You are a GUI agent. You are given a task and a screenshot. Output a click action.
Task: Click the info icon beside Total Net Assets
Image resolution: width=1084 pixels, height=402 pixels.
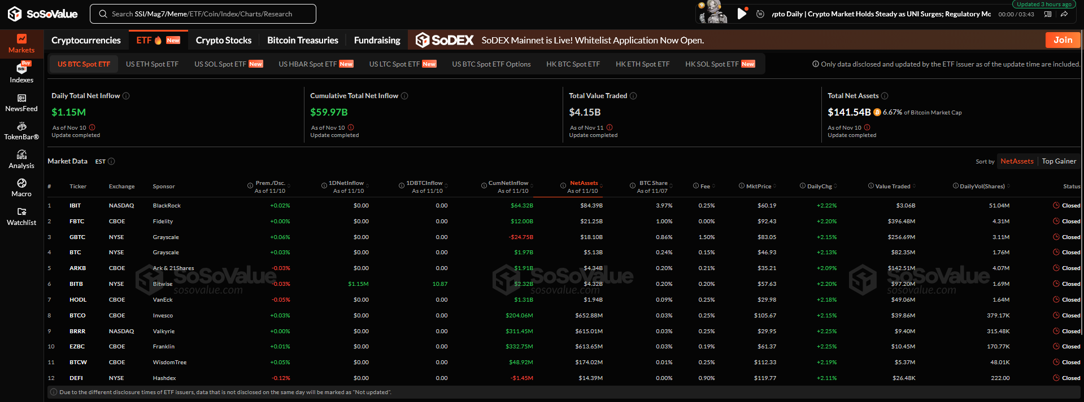pyautogui.click(x=885, y=96)
